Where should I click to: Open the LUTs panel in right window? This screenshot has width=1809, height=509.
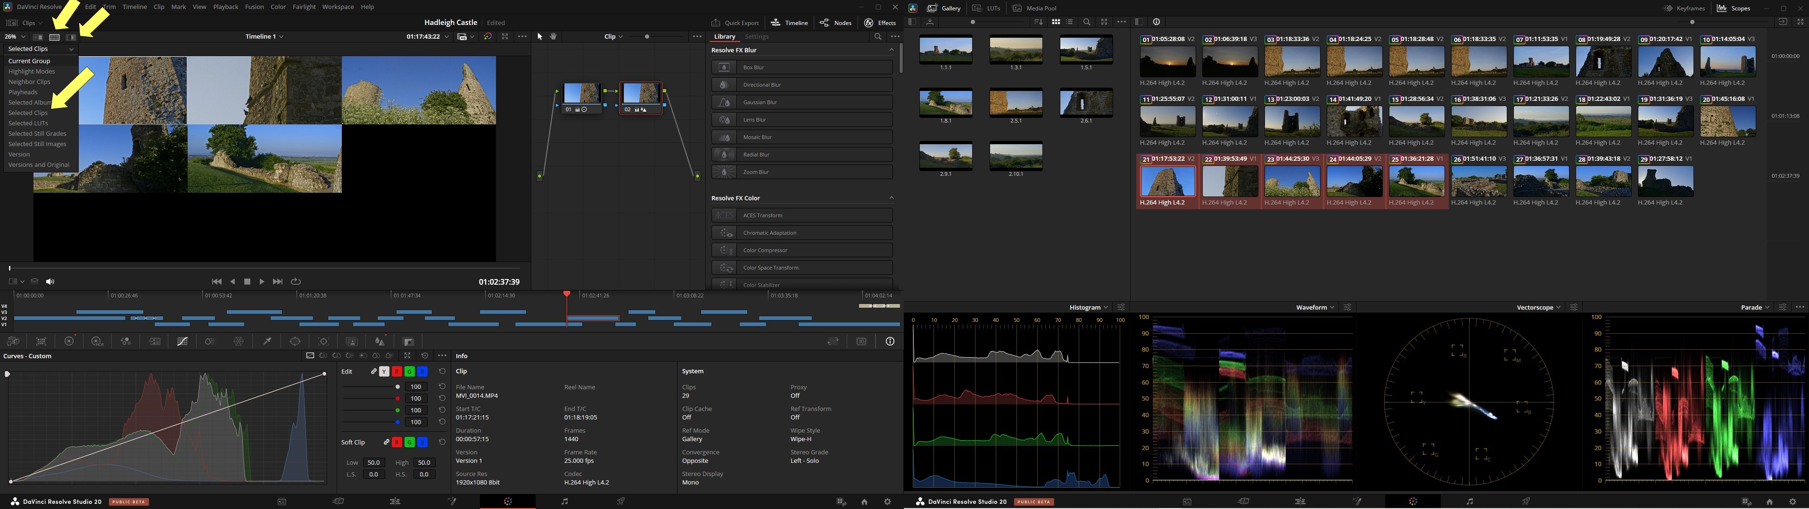pyautogui.click(x=987, y=8)
